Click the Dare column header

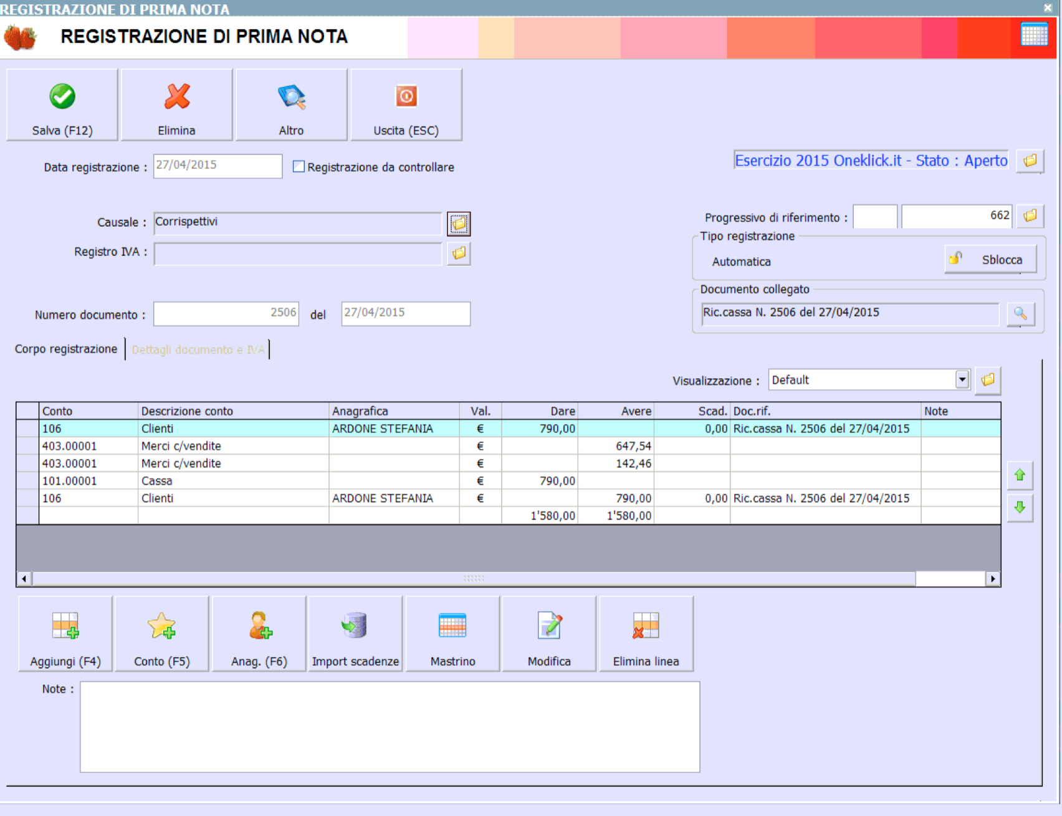click(x=540, y=411)
